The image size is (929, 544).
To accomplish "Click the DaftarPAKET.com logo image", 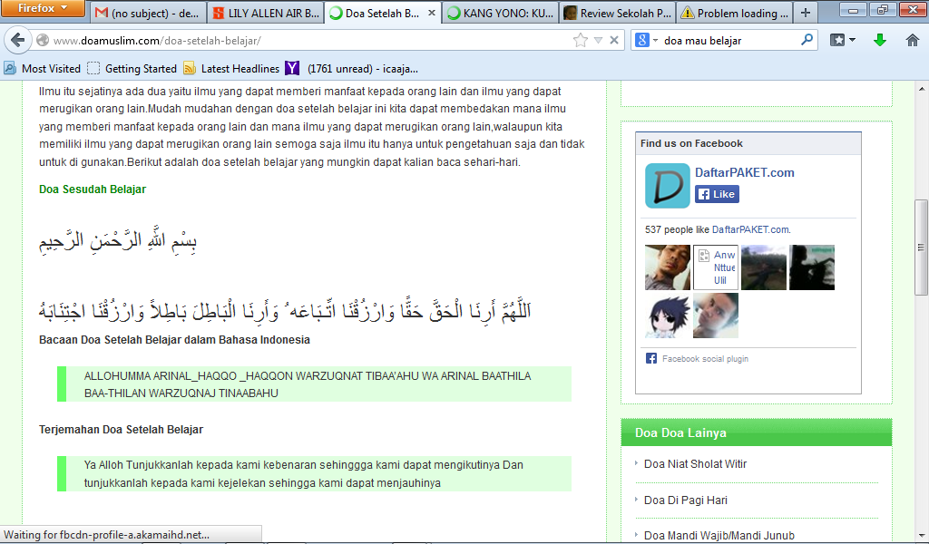I will tap(667, 186).
